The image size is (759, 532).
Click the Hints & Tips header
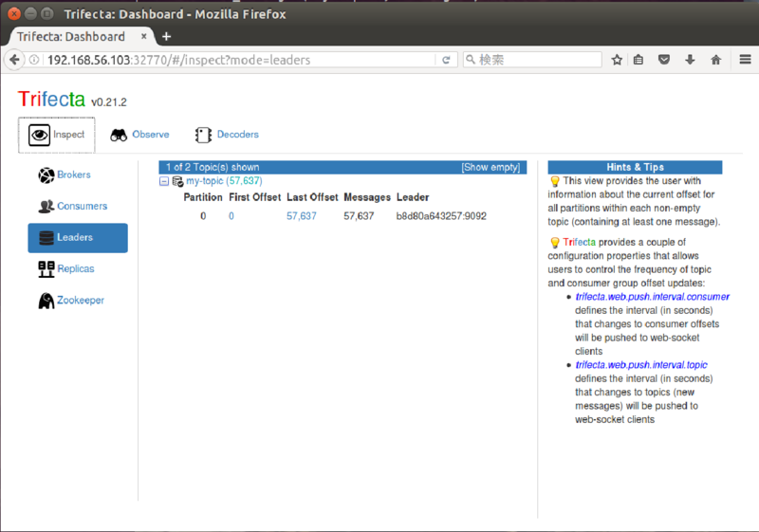[635, 167]
